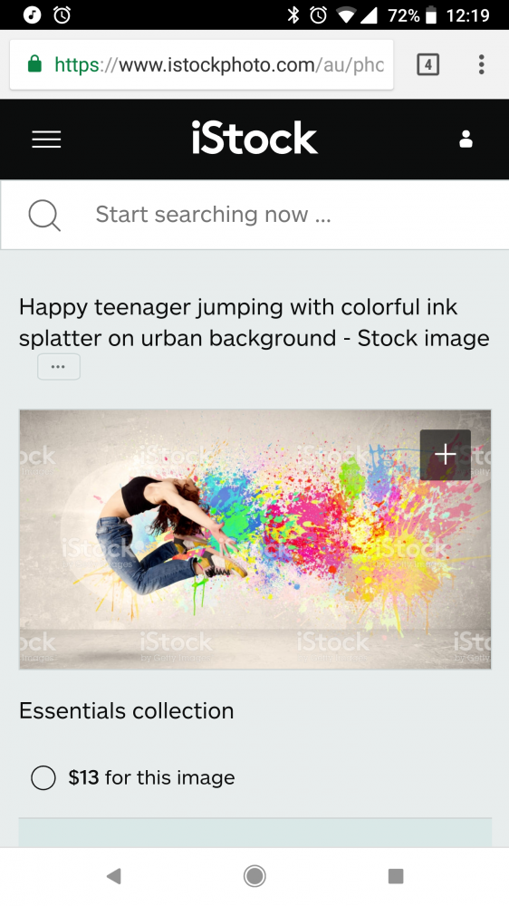Tap the Android home navigation button

[254, 876]
